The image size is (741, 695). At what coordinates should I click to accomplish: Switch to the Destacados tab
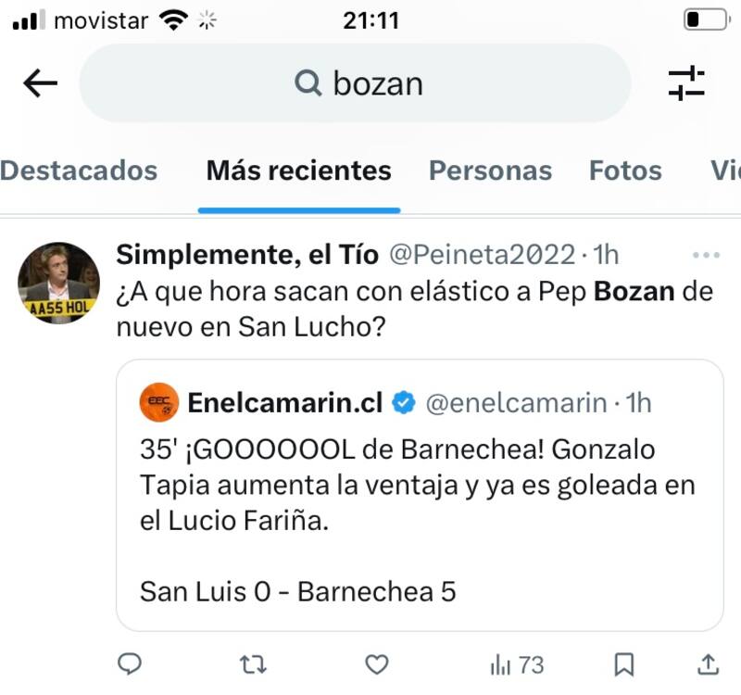[78, 171]
